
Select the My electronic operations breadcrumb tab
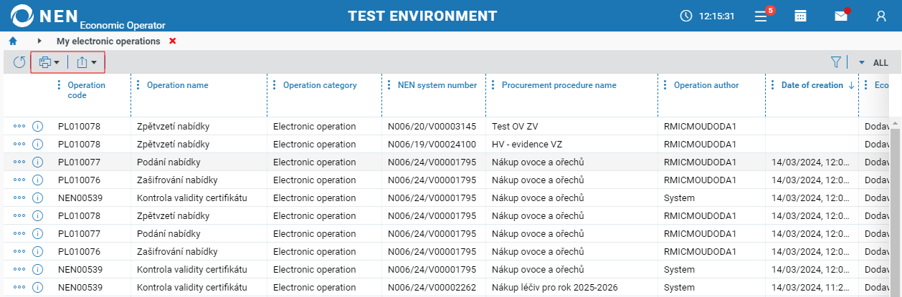(x=108, y=42)
